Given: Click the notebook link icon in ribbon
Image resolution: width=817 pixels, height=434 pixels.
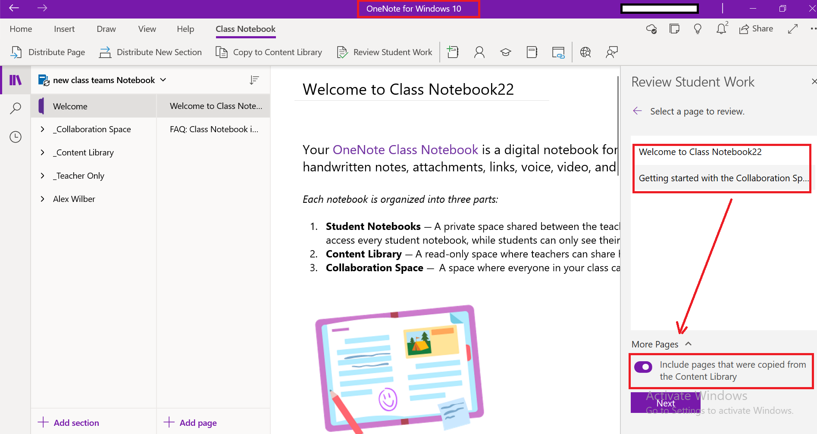Looking at the screenshot, I should (558, 53).
